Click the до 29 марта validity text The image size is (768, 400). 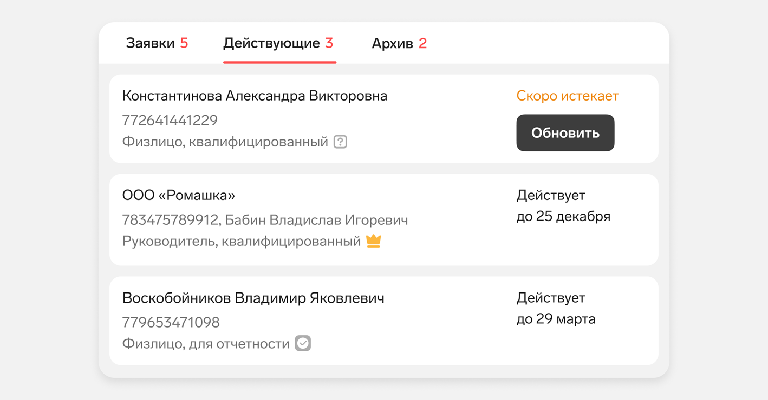pos(556,319)
